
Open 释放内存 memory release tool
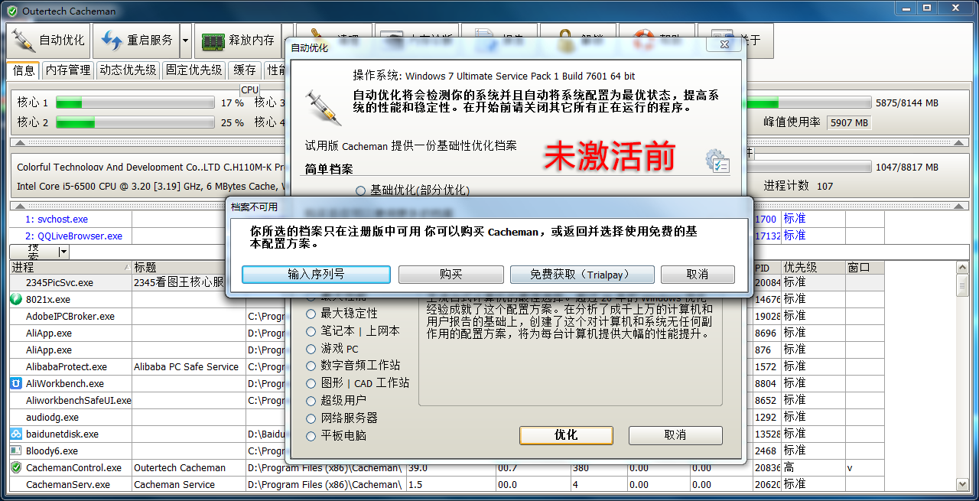click(214, 40)
